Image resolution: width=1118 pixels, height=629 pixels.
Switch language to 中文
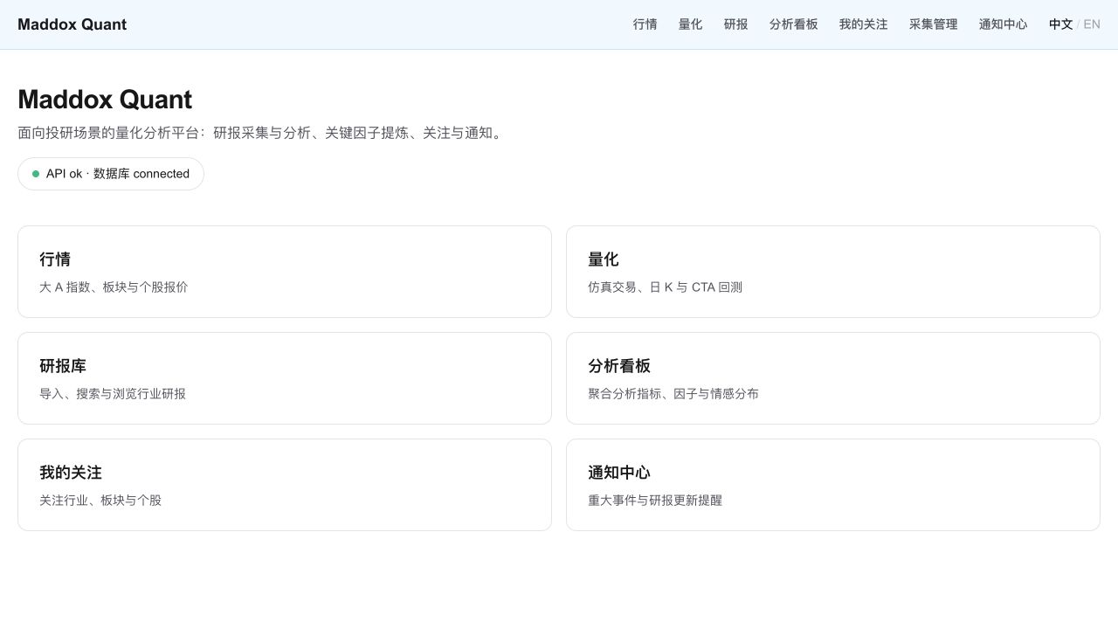point(1060,24)
